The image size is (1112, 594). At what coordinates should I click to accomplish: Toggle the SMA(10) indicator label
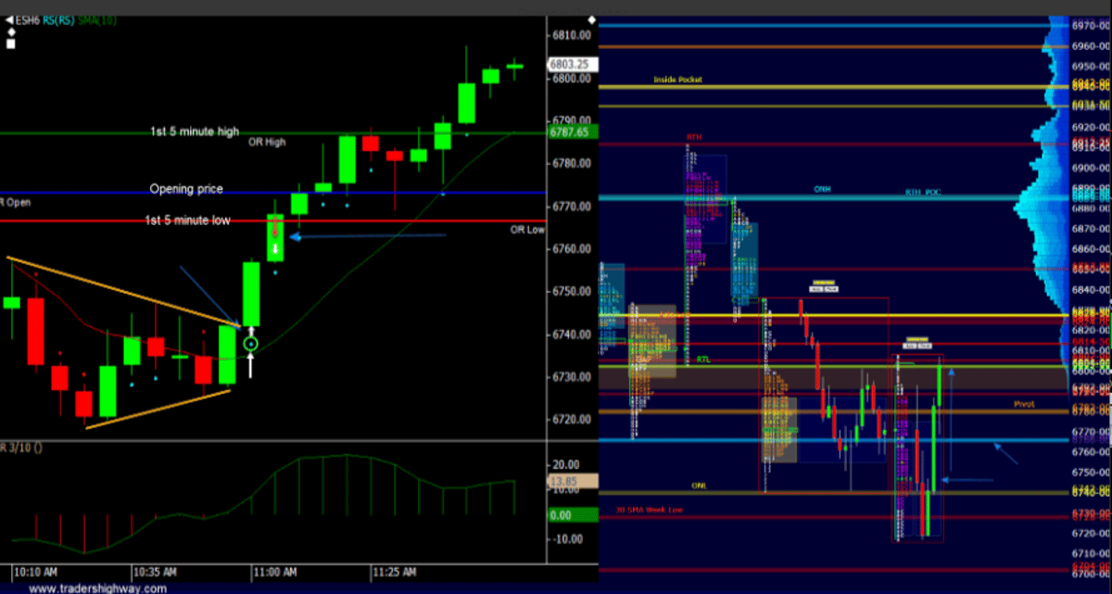97,19
